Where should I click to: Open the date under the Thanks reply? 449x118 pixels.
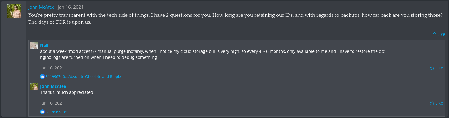tap(52, 103)
